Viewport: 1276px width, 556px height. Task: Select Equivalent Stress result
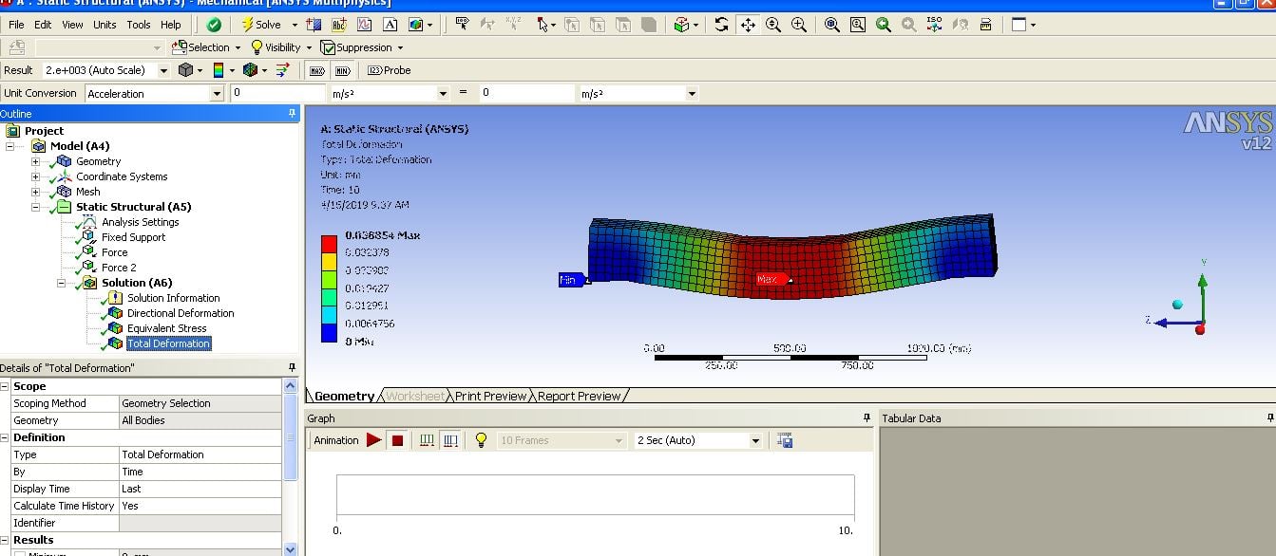(166, 328)
